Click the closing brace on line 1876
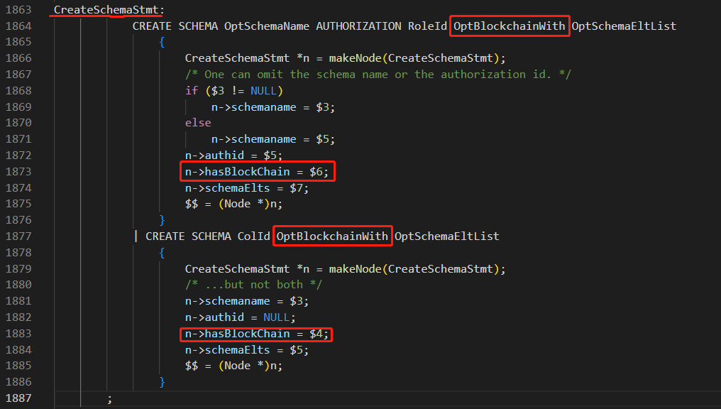Viewport: 721px width, 409px height. (162, 220)
